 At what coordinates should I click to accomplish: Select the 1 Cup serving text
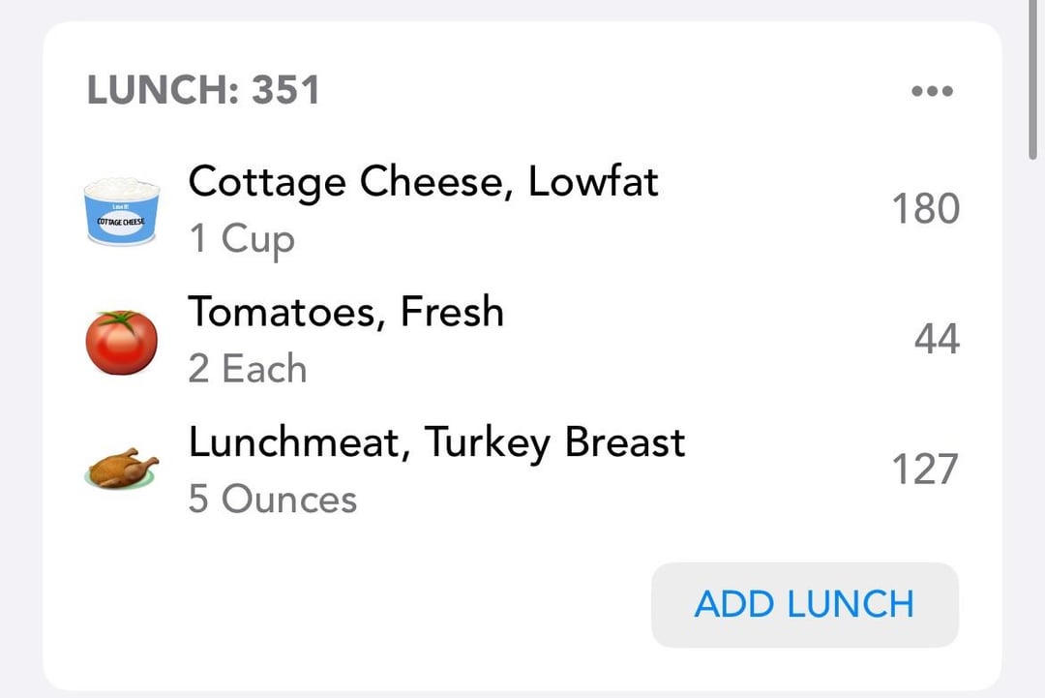point(241,239)
